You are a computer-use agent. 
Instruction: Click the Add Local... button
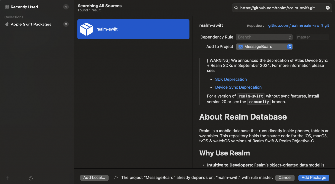tap(94, 178)
